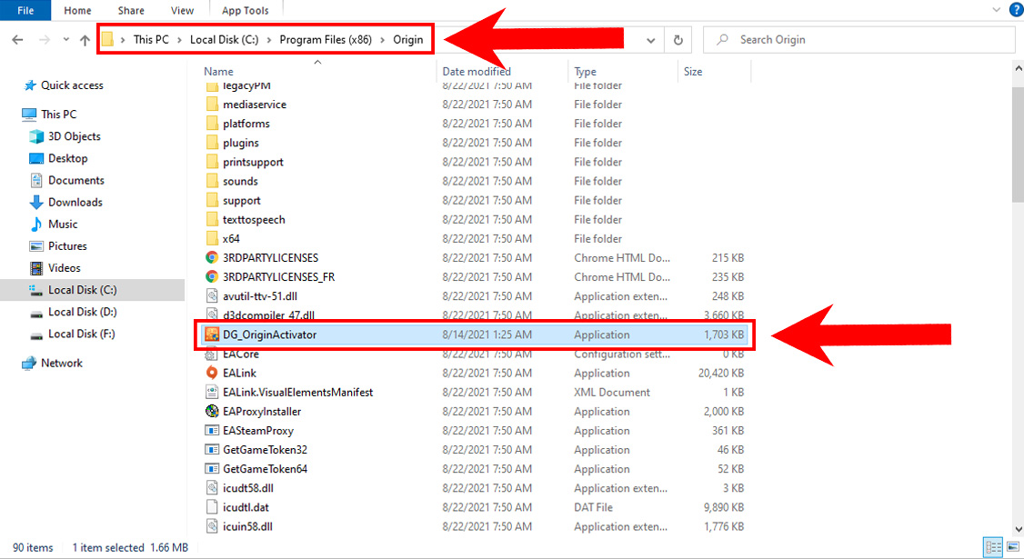Image resolution: width=1024 pixels, height=559 pixels.
Task: Open Windows Help question mark icon
Action: click(1016, 9)
